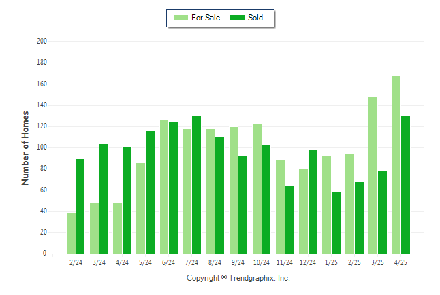Click the Number of Homes axis title

(25, 148)
